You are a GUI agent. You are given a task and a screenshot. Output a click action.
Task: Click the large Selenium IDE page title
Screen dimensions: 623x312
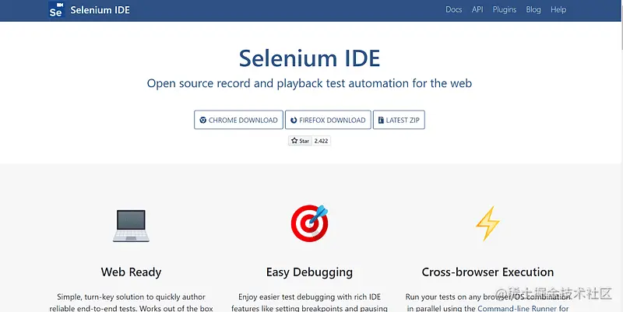coord(309,58)
